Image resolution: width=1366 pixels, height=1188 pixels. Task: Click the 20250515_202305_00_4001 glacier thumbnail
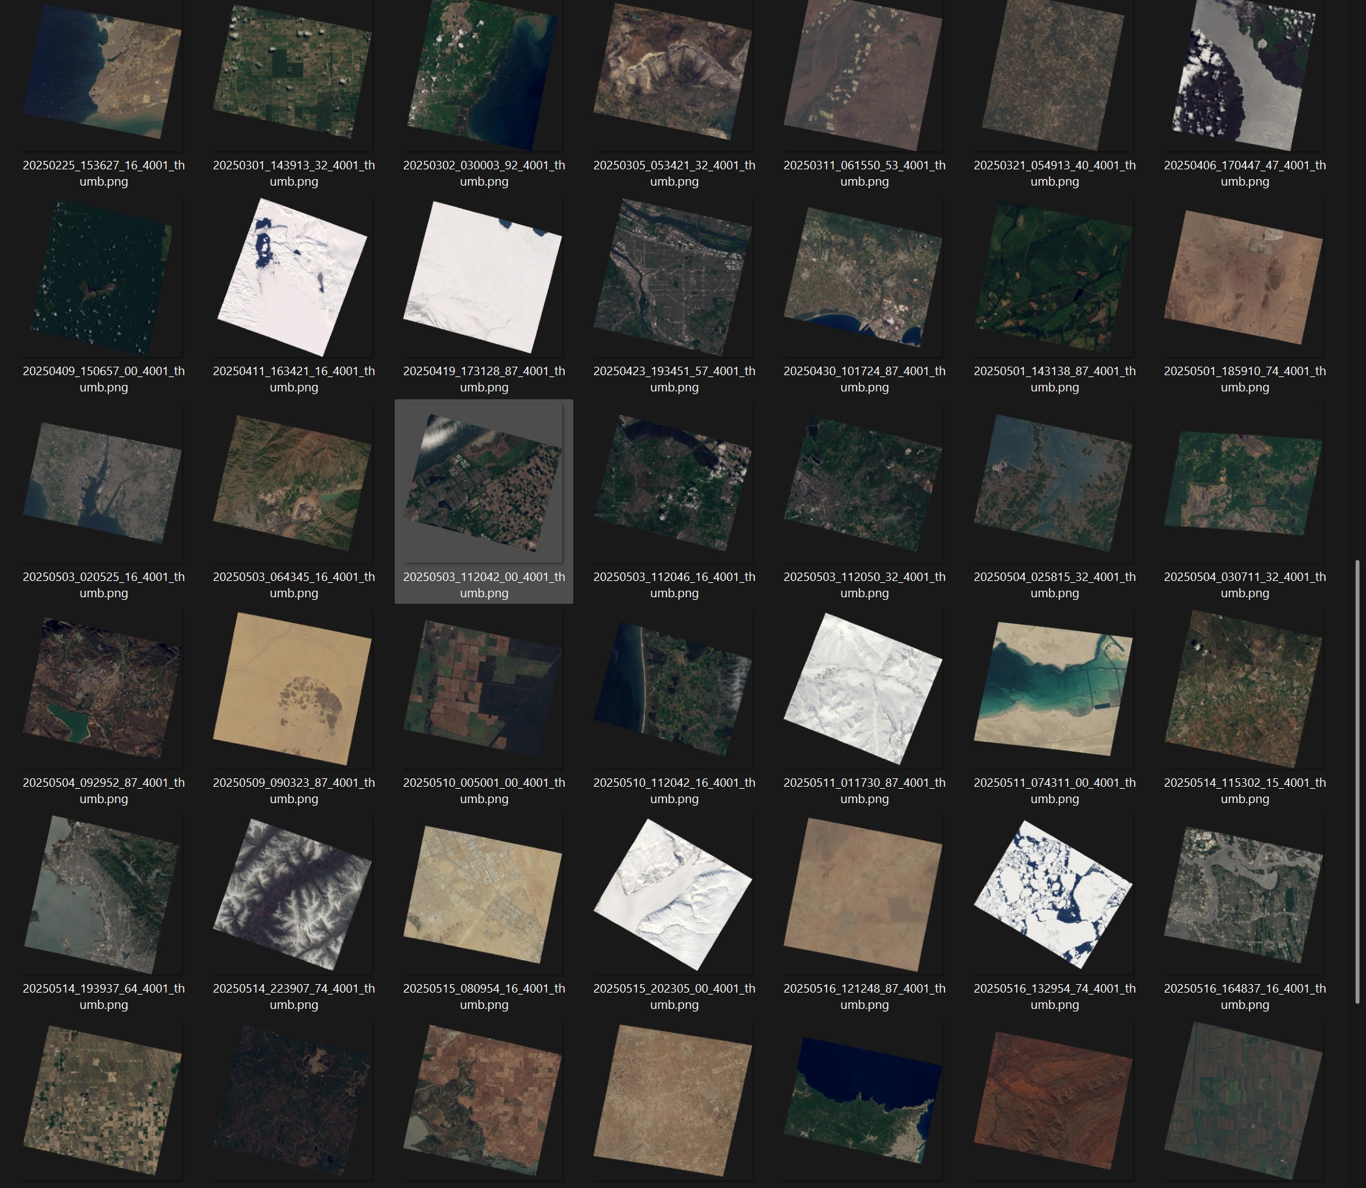[673, 895]
